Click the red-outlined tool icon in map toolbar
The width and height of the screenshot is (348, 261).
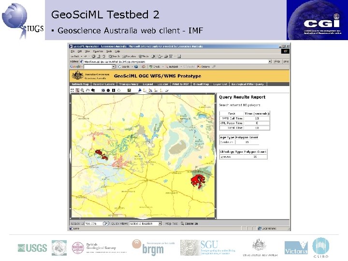[77, 90]
